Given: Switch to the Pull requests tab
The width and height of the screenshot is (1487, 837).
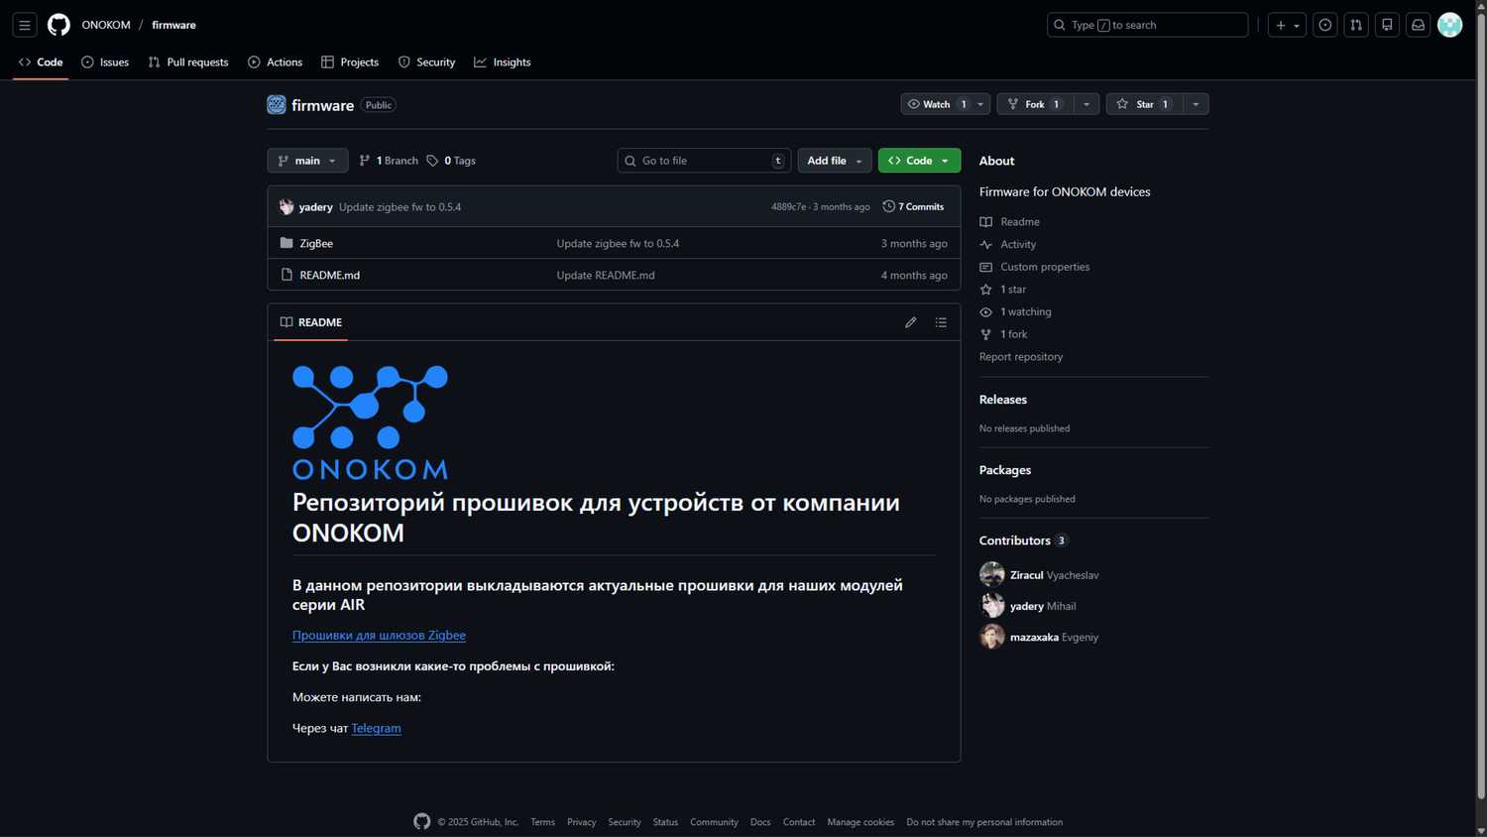Looking at the screenshot, I should tap(188, 62).
